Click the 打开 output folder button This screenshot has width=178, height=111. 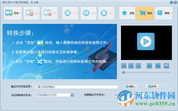pyautogui.click(x=152, y=86)
